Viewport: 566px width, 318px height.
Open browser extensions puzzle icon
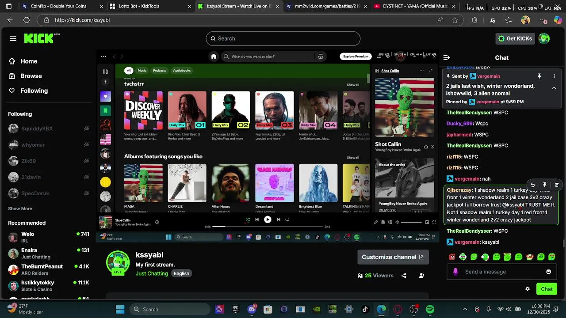point(474,20)
